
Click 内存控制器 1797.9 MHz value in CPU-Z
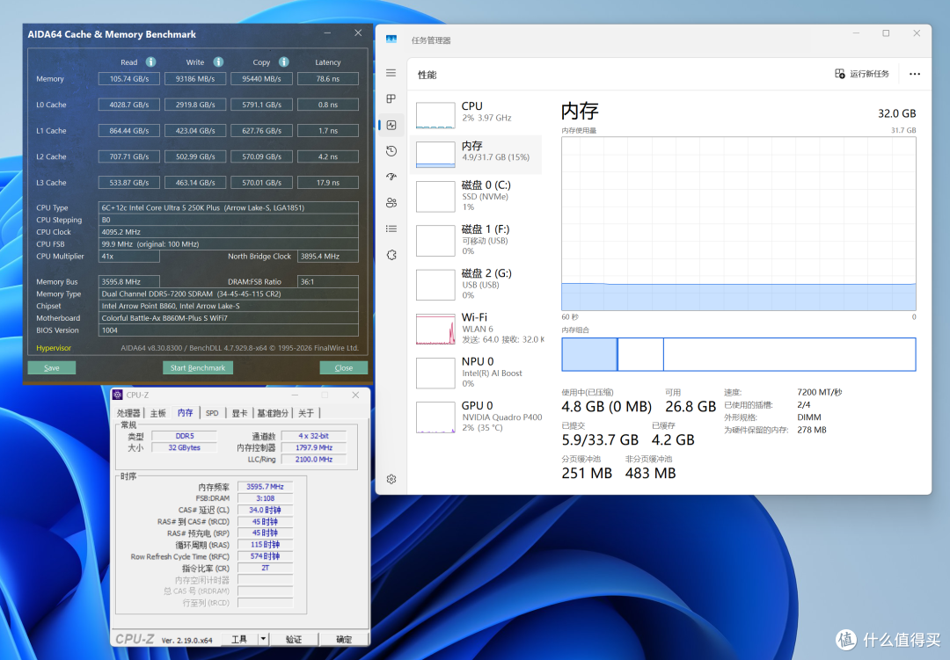point(314,447)
